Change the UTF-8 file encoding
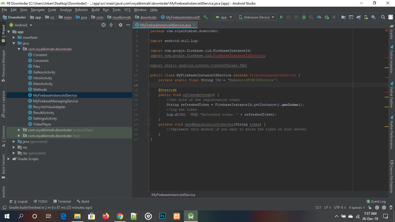Screen dimensions: 395x222 click(x=340, y=208)
